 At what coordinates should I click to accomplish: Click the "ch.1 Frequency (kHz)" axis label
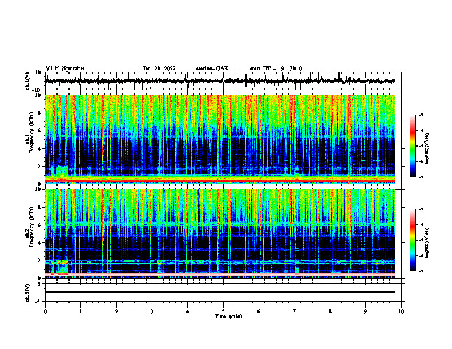[x=29, y=133]
